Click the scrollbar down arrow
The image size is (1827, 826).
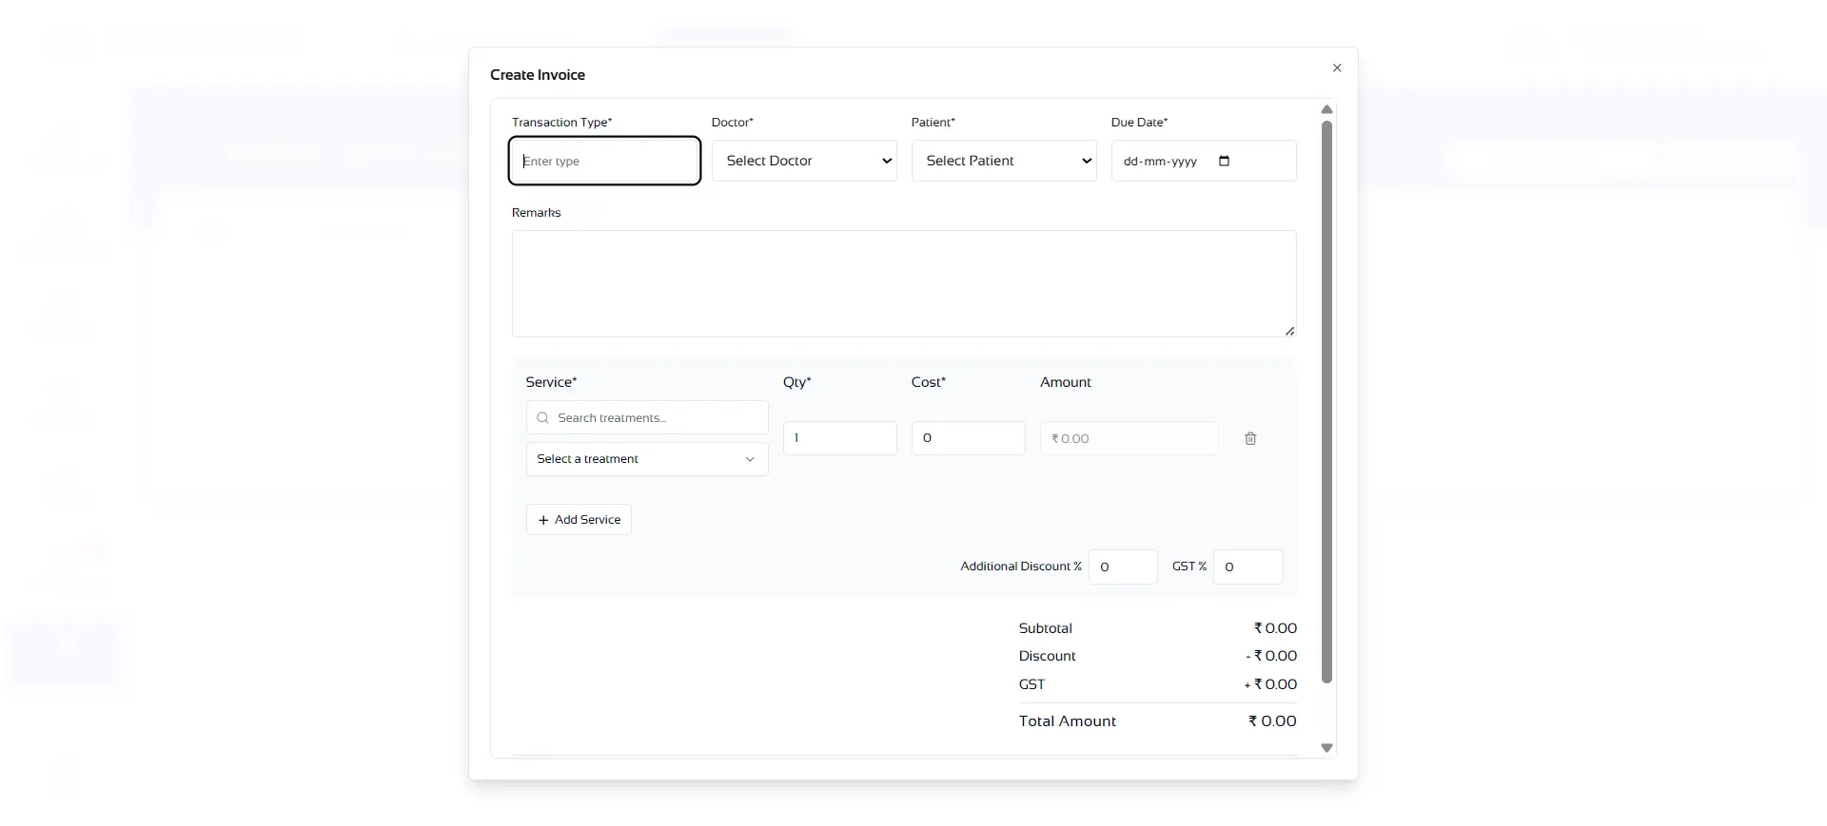click(x=1326, y=748)
